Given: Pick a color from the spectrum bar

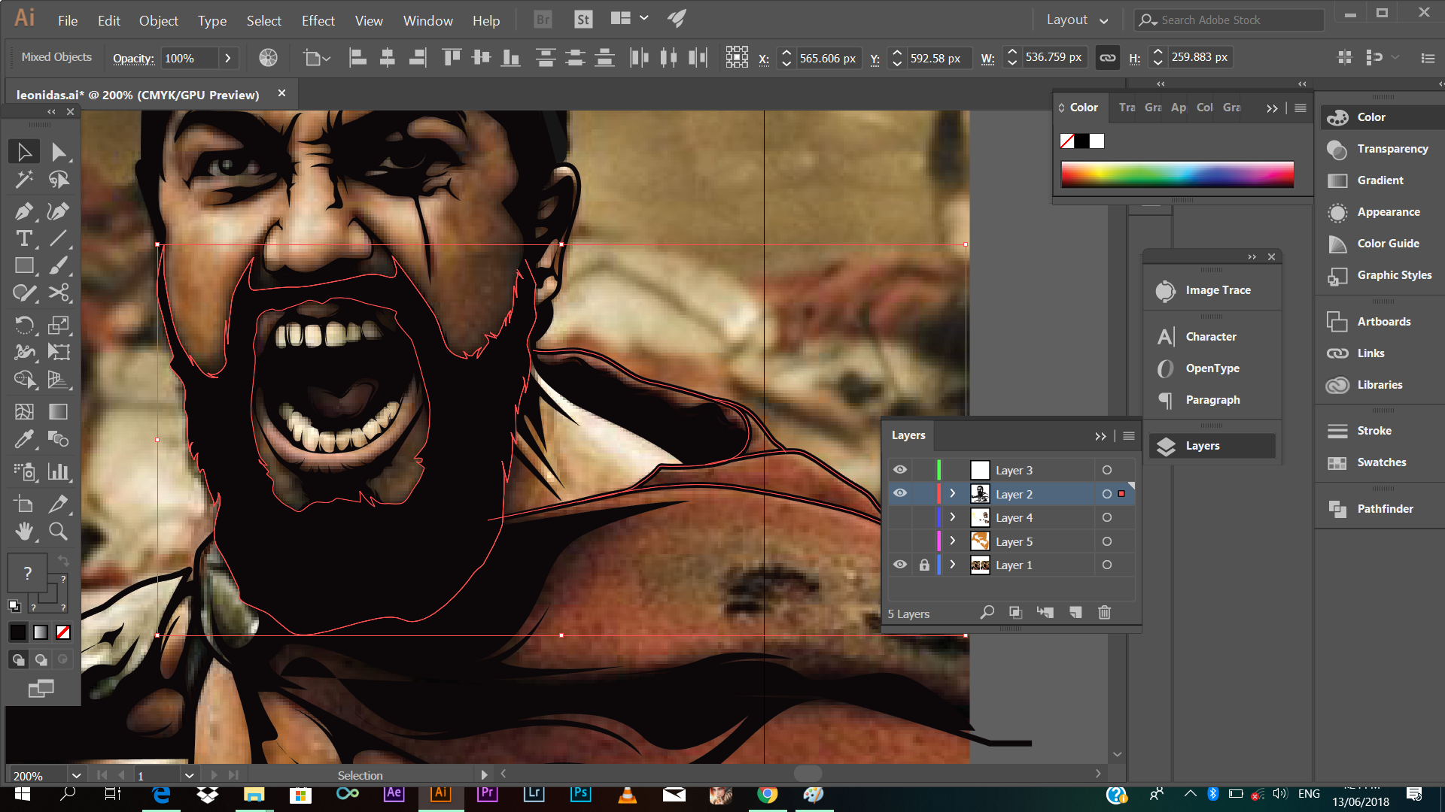Looking at the screenshot, I should (x=1177, y=174).
